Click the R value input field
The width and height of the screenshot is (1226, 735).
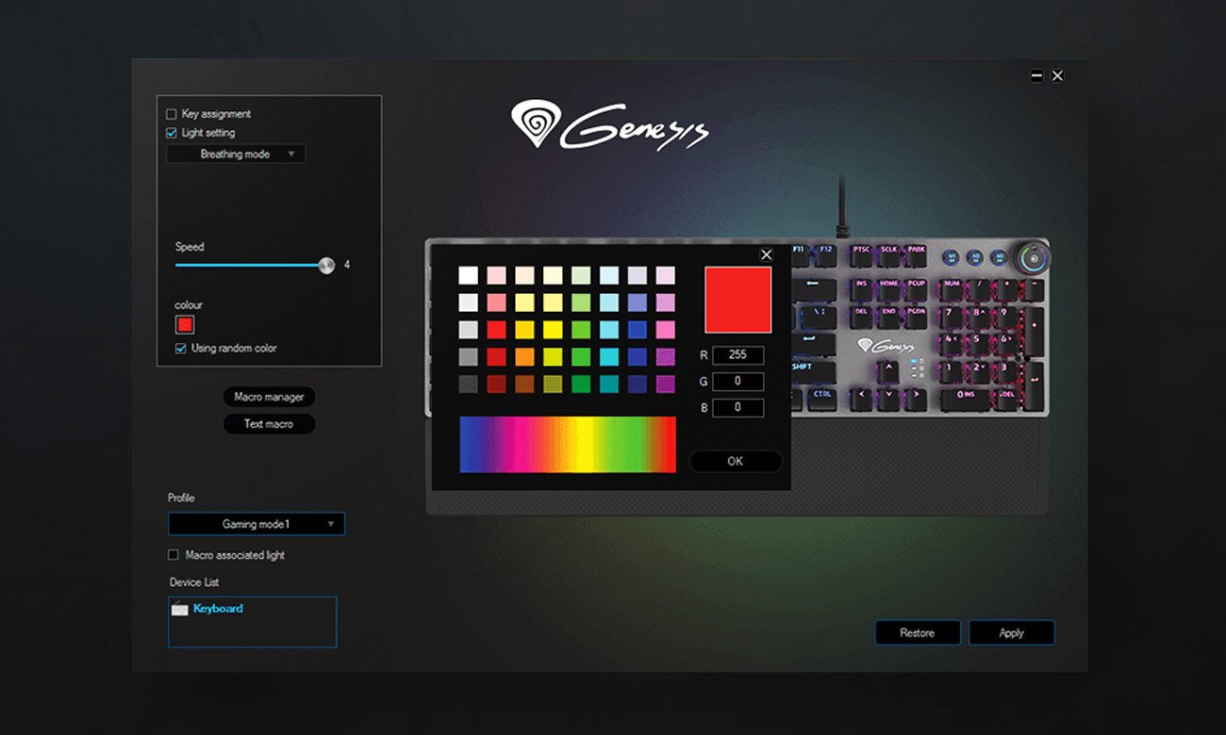pyautogui.click(x=738, y=355)
